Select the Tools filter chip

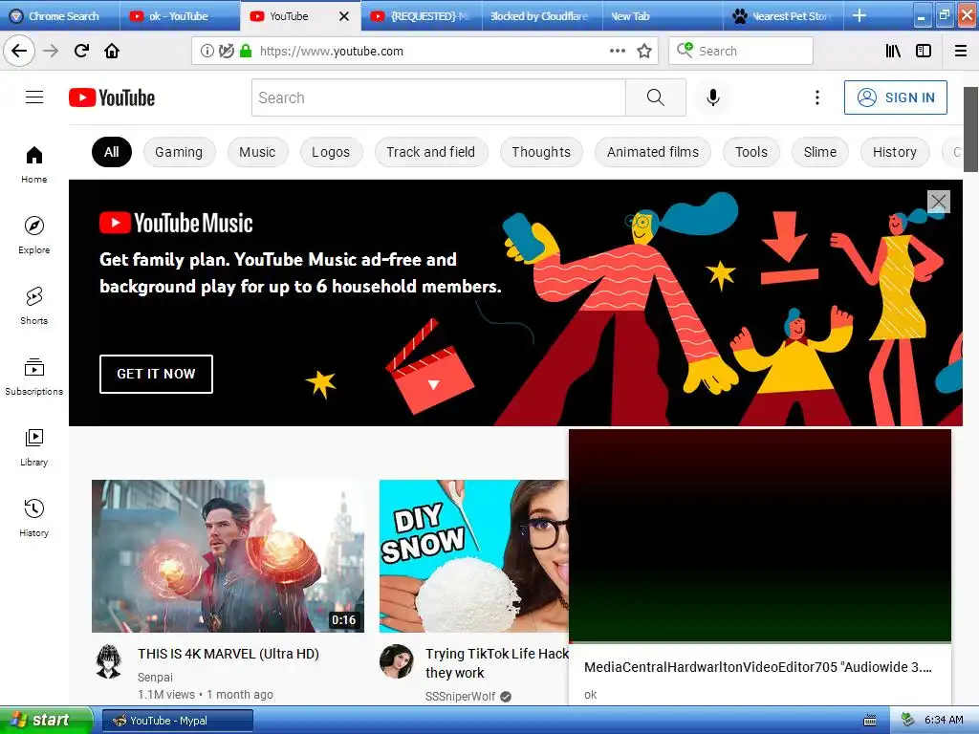(751, 152)
